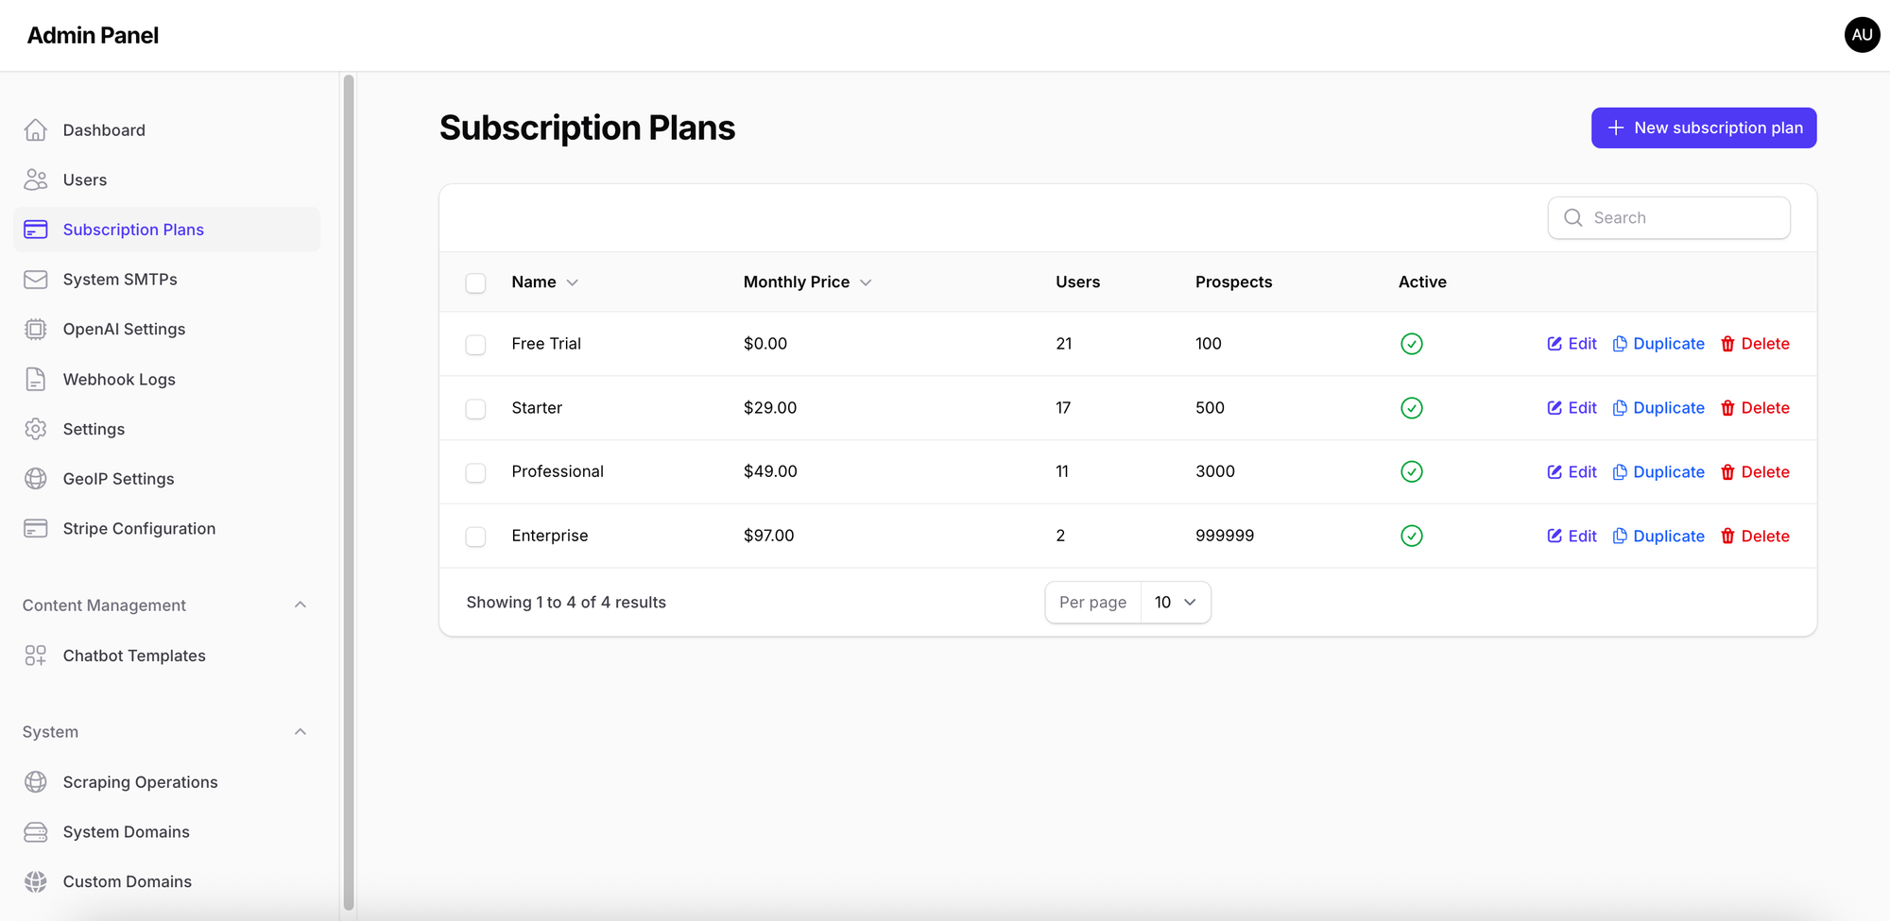Toggle the select-all checkbox in table header
Viewport: 1890px width, 921px height.
click(475, 283)
